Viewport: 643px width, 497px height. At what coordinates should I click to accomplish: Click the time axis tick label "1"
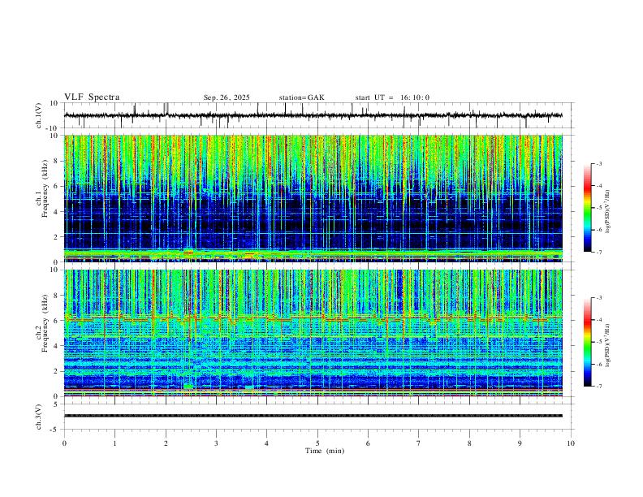click(x=114, y=443)
